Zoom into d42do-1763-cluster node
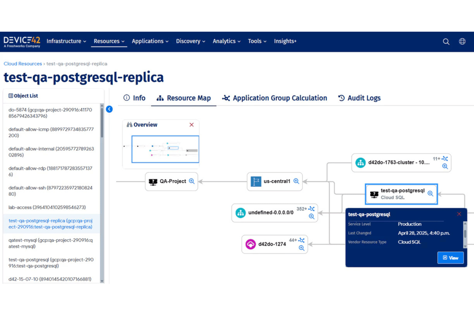474x316 pixels. 445,166
